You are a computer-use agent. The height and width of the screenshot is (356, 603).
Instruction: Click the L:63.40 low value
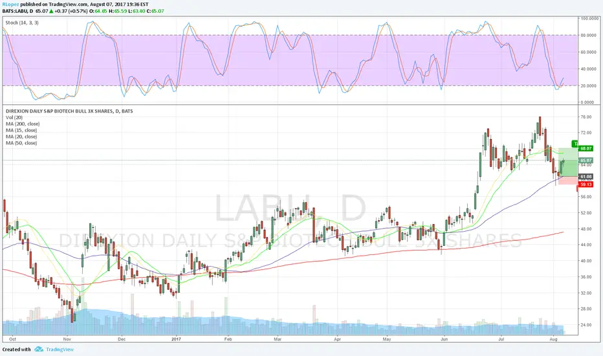coord(137,11)
